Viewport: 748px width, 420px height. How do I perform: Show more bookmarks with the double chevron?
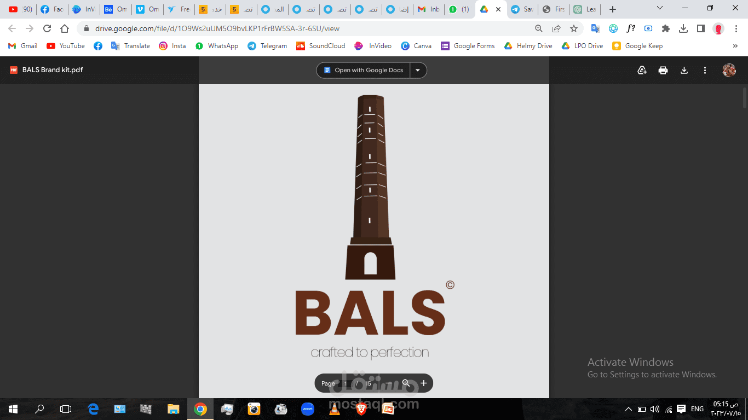tap(735, 46)
